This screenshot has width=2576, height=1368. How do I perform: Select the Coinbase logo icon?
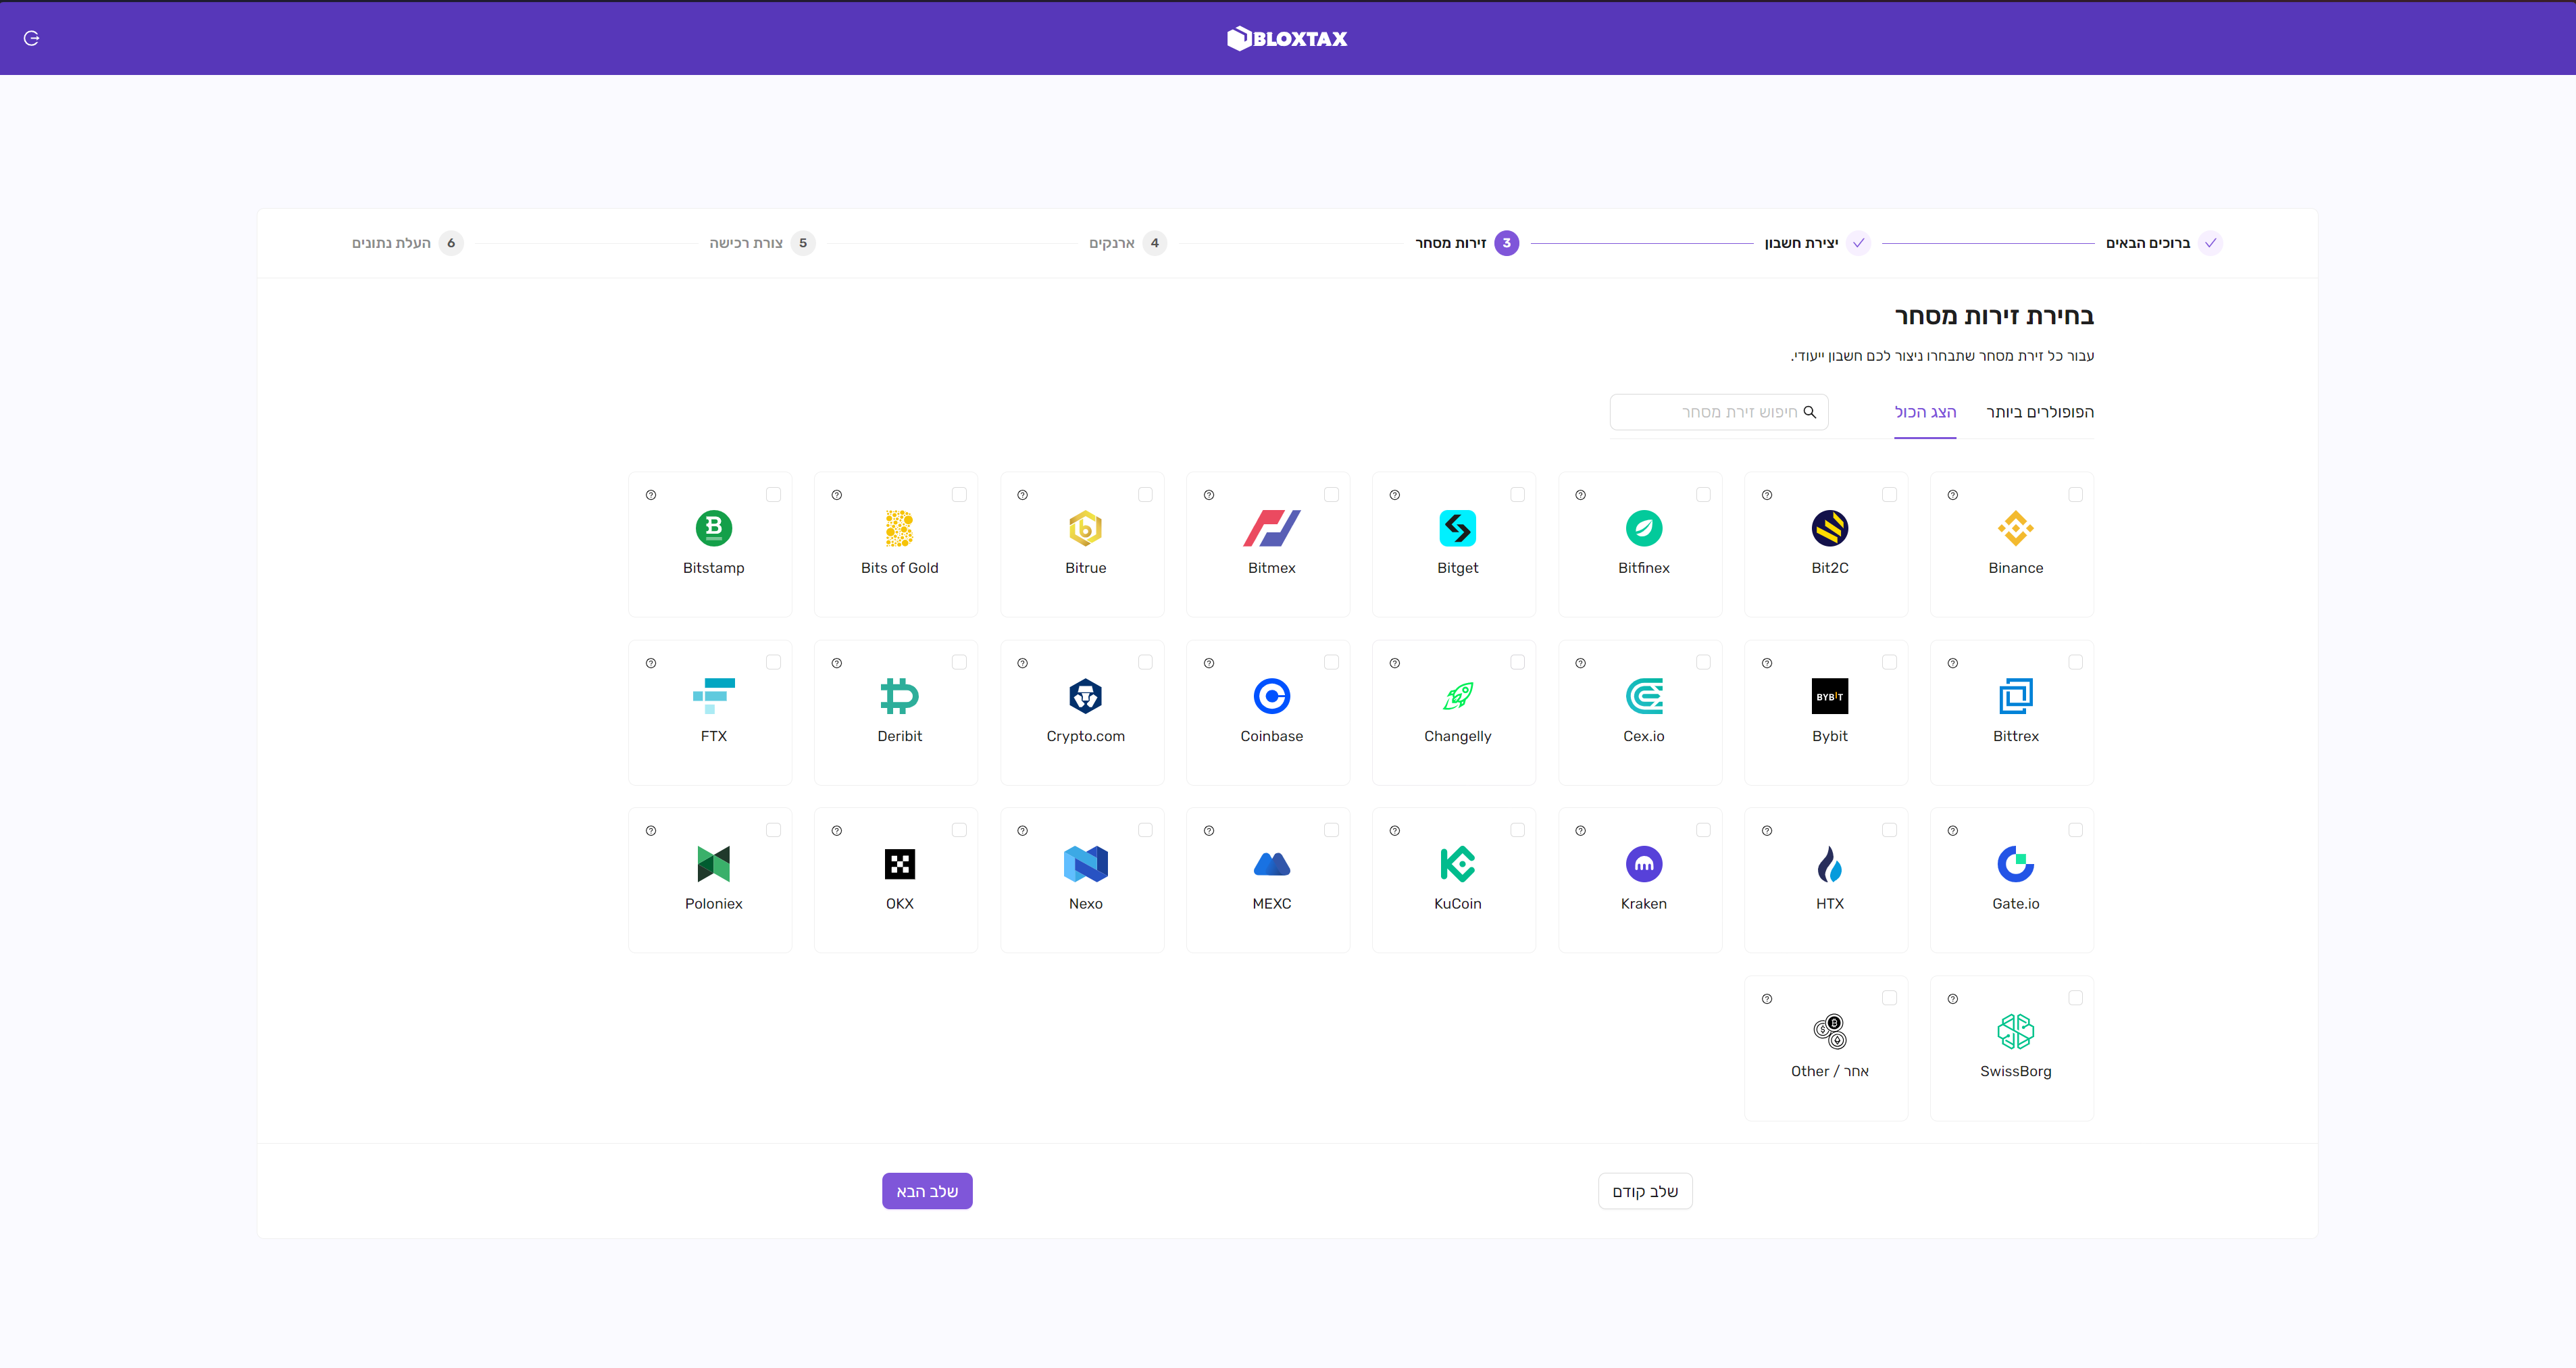pos(1271,696)
